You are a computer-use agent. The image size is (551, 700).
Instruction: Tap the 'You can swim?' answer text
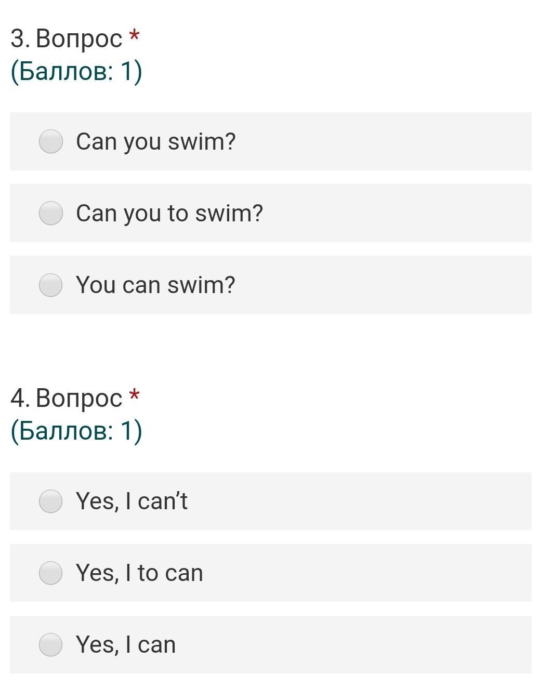point(155,285)
